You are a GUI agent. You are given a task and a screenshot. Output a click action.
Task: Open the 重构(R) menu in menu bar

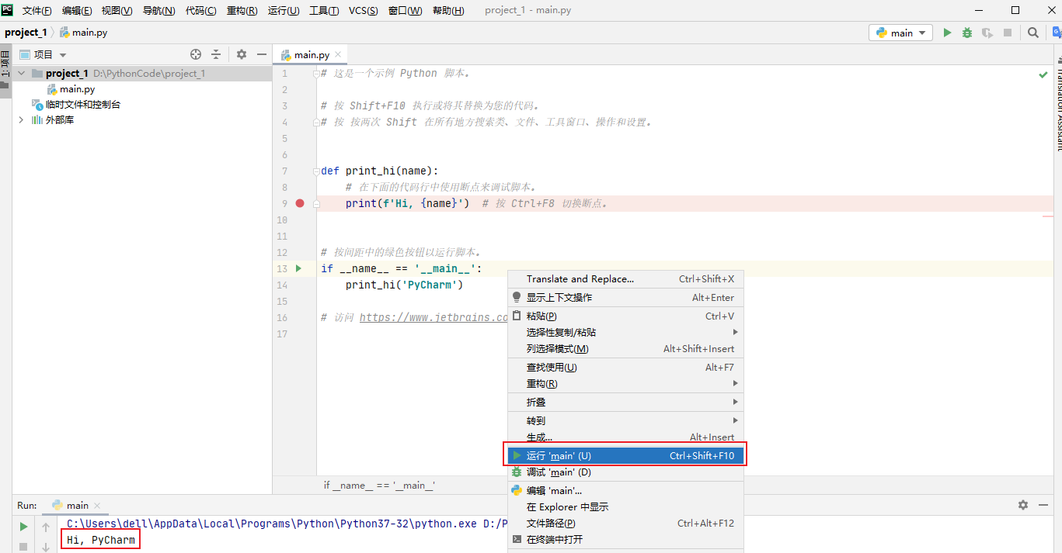242,11
